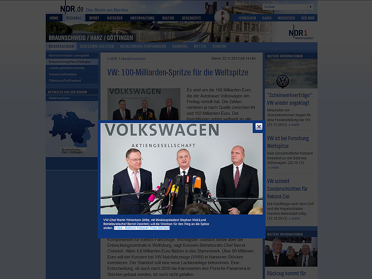Click the search submit arrow button
This screenshot has width=372, height=279.
(311, 7)
